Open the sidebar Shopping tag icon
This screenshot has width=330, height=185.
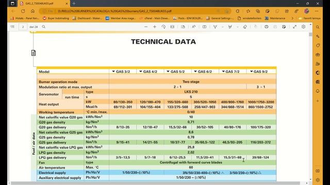point(318,46)
